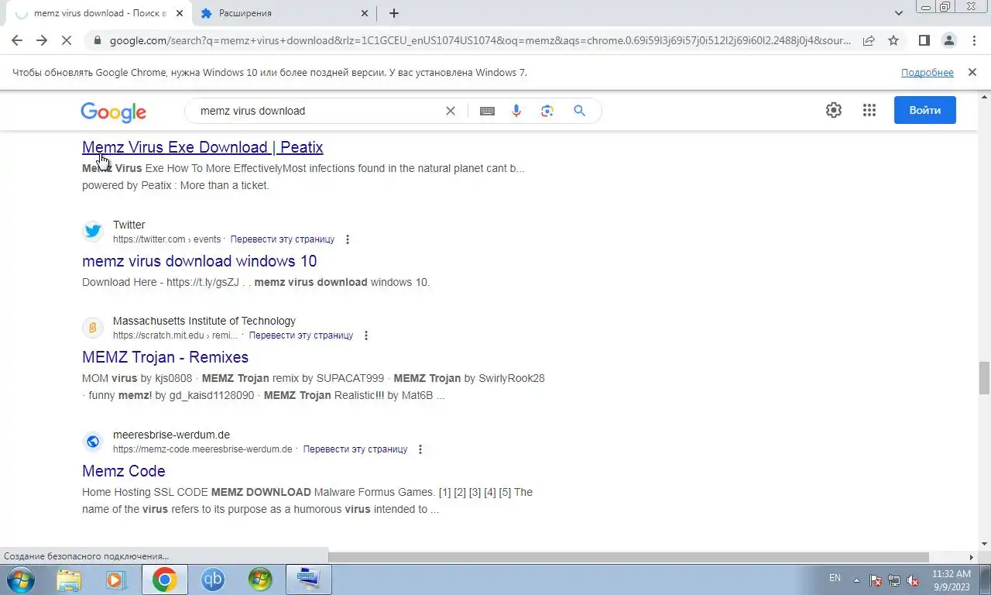Screen dimensions: 991x595
Task: Open the network status tray icon
Action: [x=894, y=580]
